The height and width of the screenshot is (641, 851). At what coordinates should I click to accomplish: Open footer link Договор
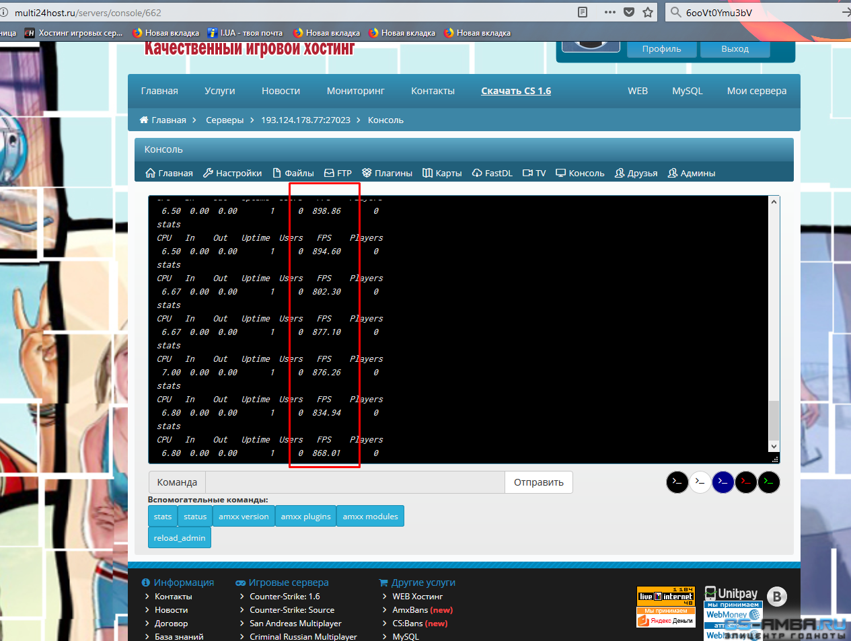pos(171,624)
